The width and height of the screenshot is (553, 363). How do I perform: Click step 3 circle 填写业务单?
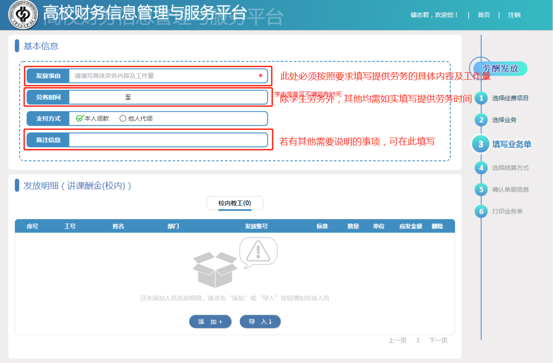480,144
